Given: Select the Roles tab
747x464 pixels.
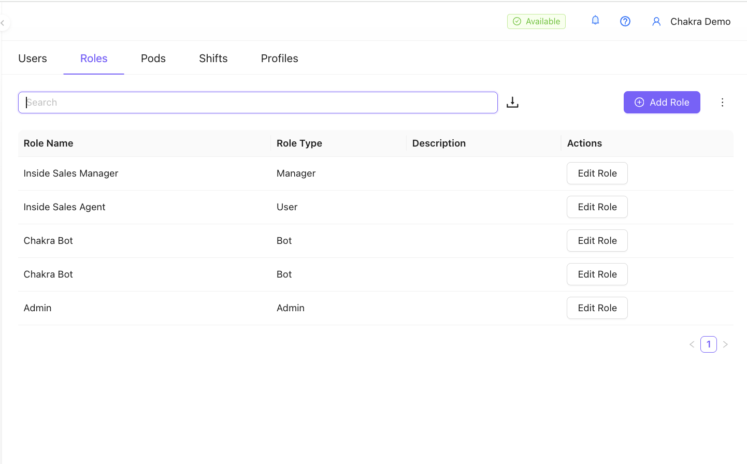Looking at the screenshot, I should tap(94, 59).
